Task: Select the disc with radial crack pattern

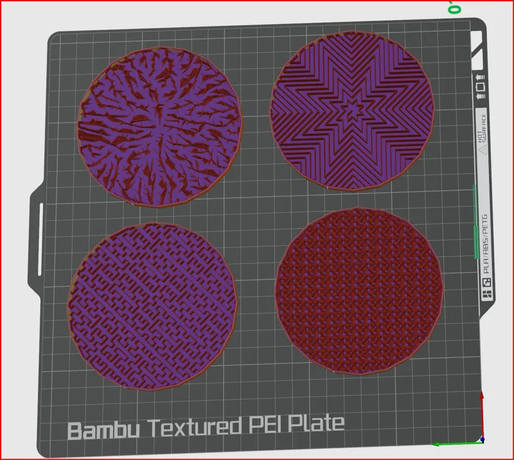Action: pos(159,127)
